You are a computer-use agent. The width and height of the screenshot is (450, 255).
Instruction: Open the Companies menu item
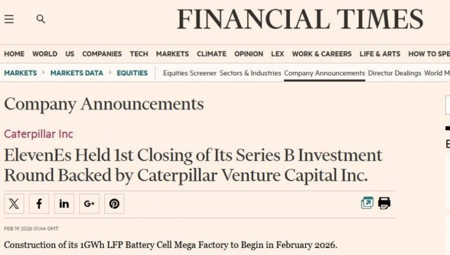pos(102,54)
